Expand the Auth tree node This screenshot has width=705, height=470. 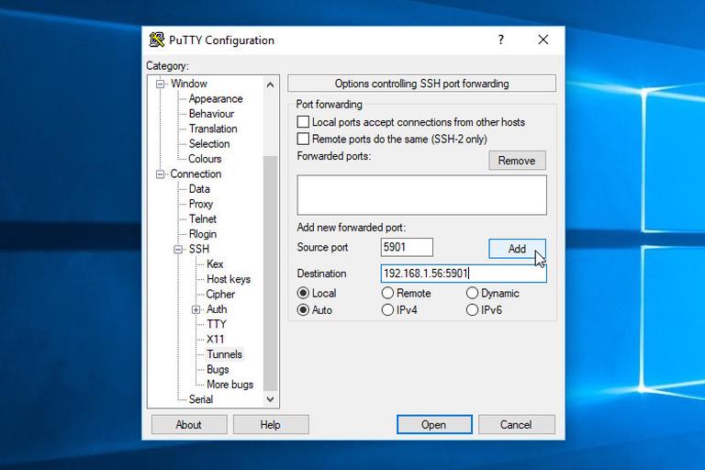point(196,309)
